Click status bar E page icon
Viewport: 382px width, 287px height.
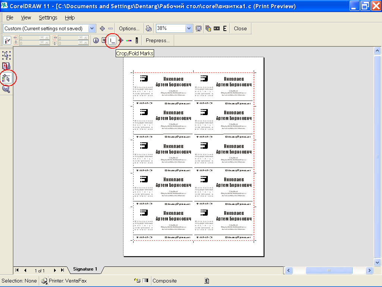tap(207, 281)
